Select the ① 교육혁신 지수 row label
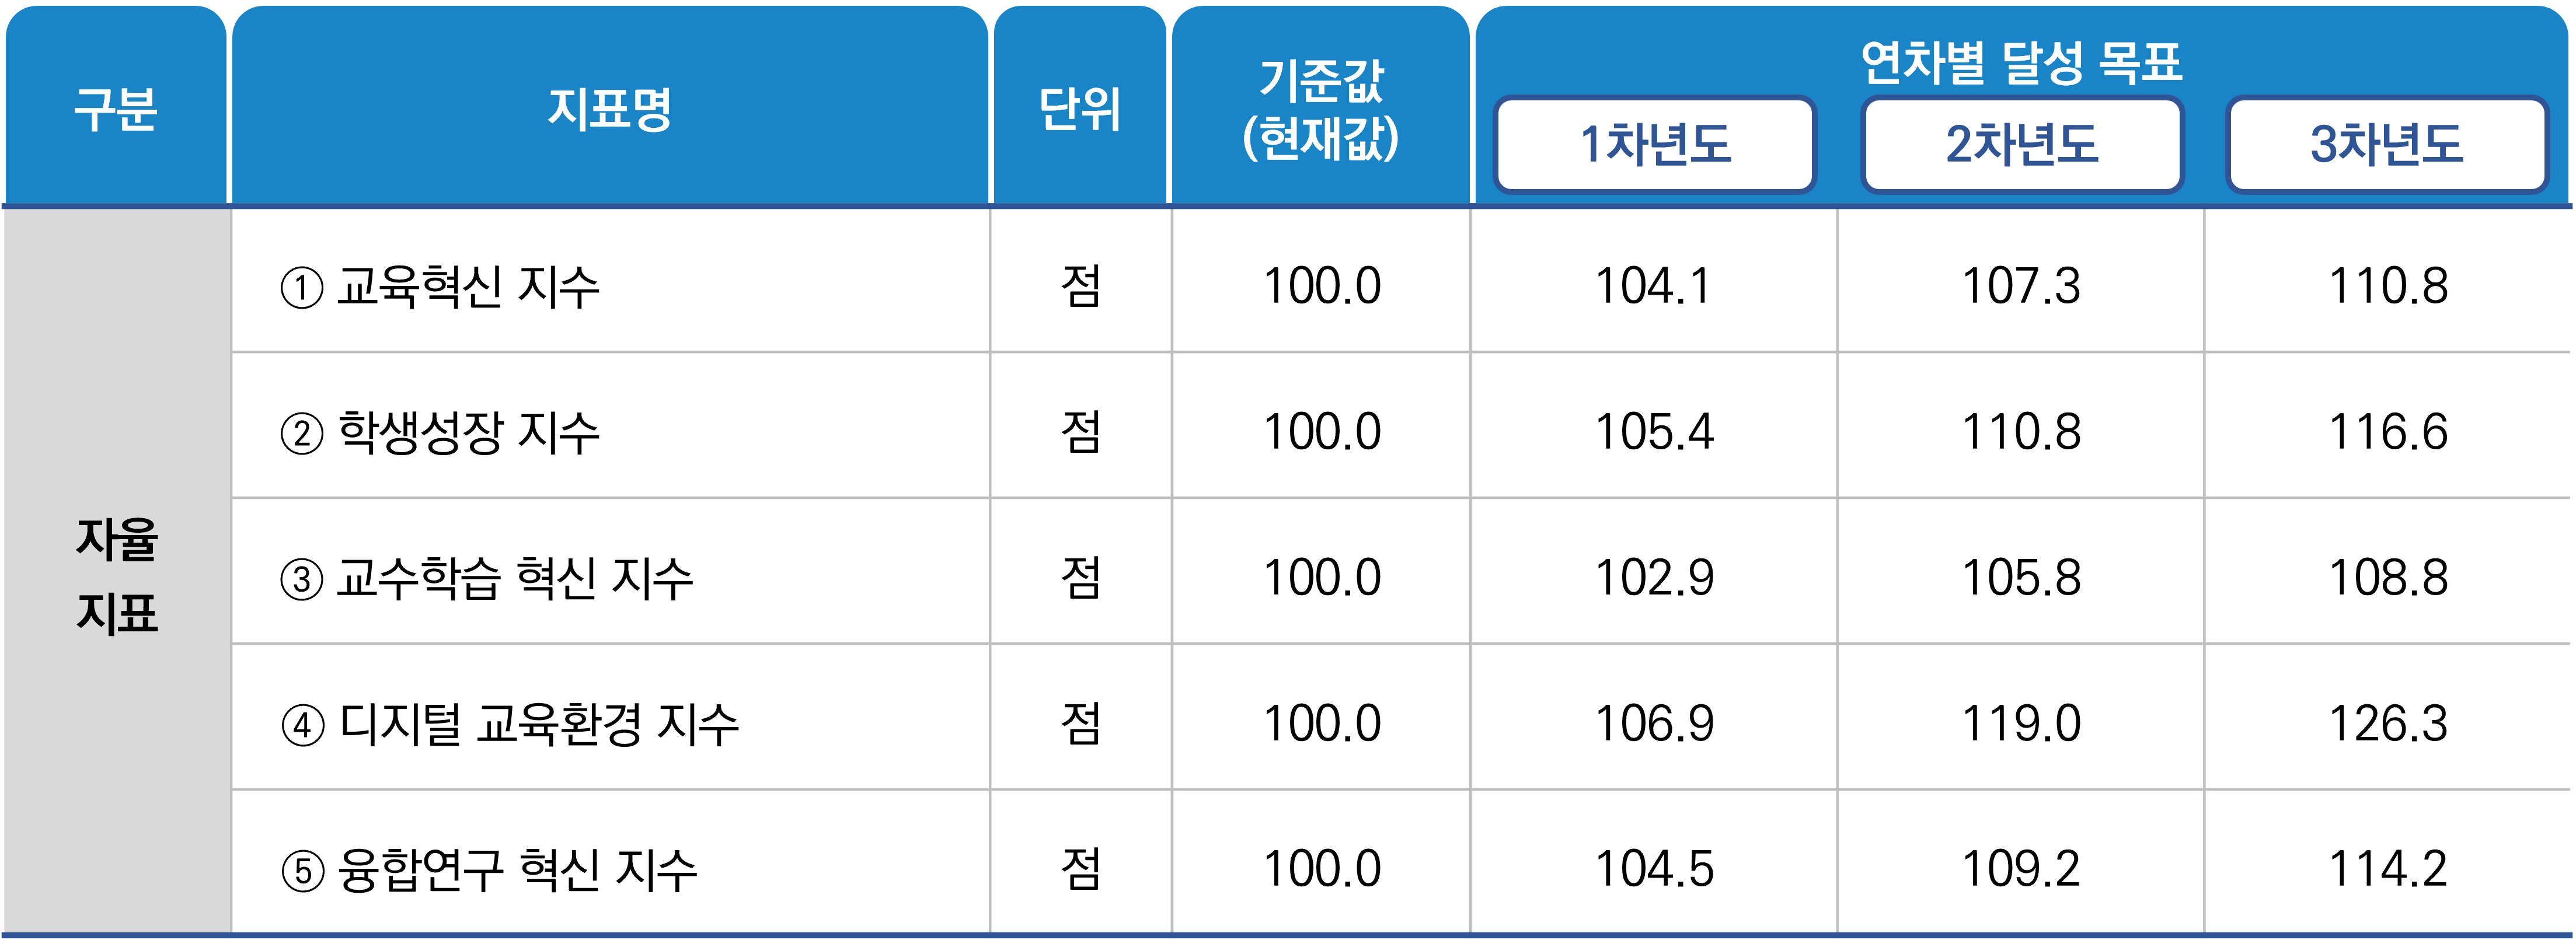 [x=440, y=287]
